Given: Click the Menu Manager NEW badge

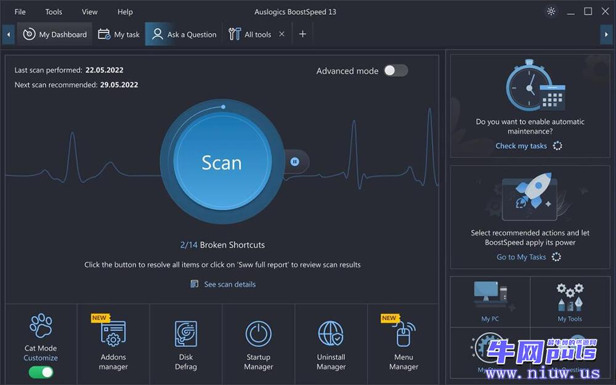Looking at the screenshot, I should [x=390, y=318].
